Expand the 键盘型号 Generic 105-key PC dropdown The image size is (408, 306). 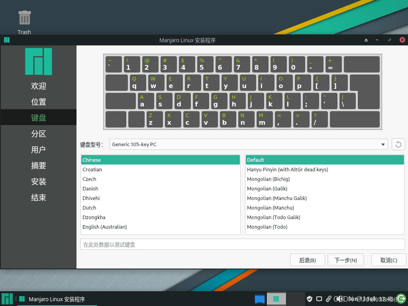[x=249, y=144]
